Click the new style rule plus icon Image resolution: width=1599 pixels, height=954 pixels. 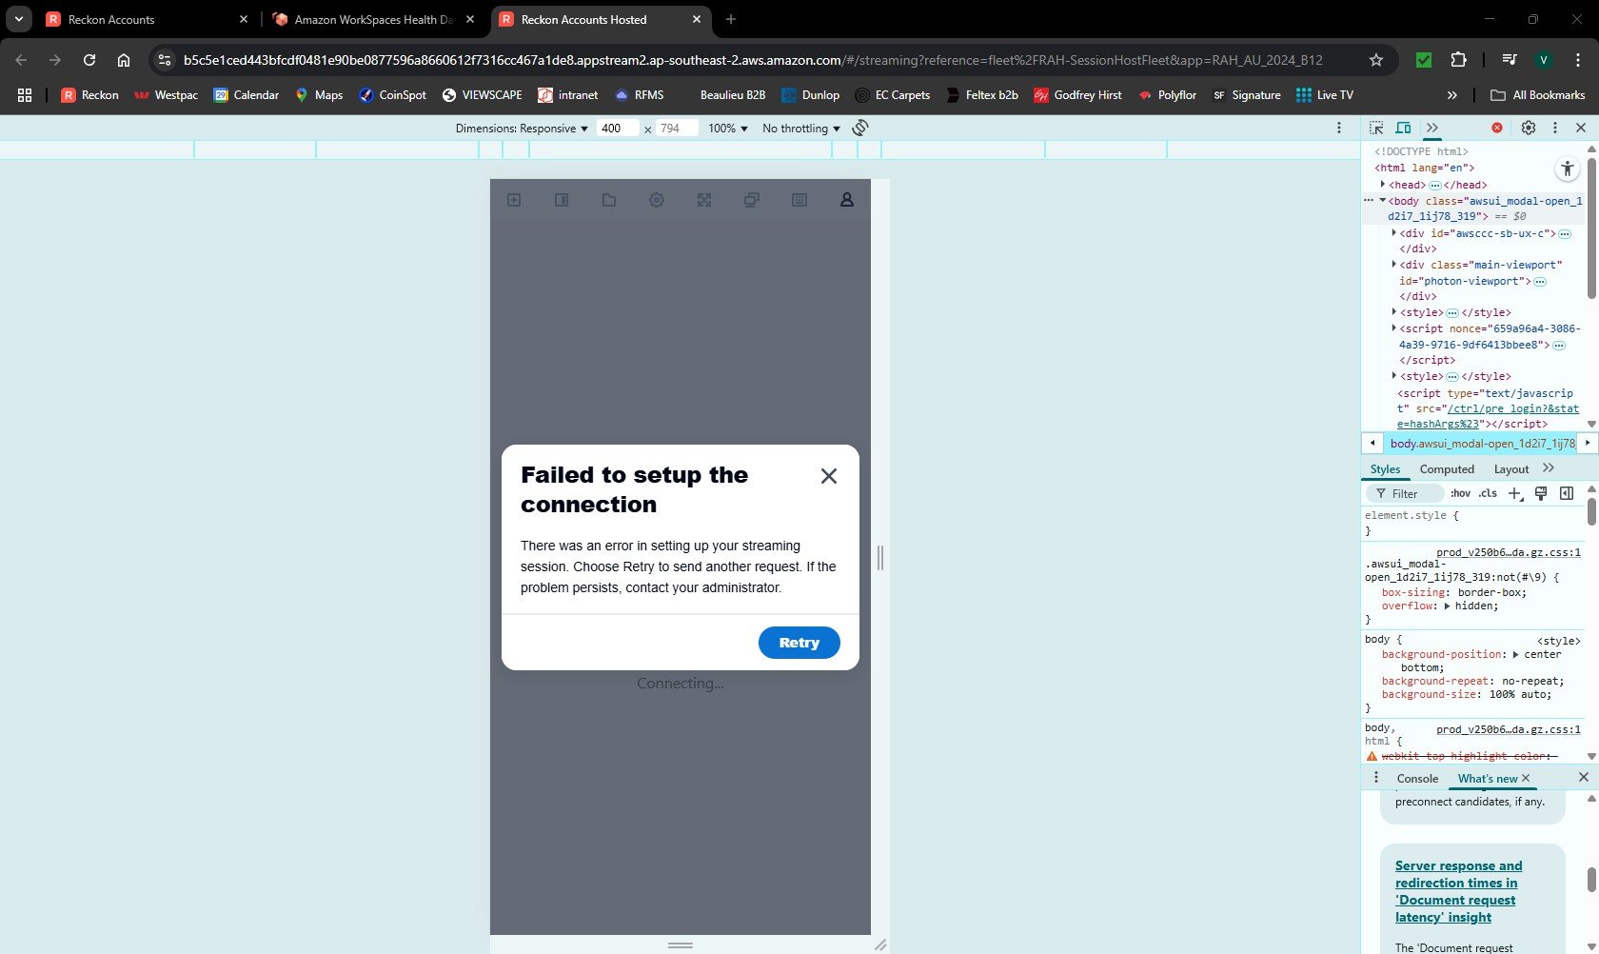pyautogui.click(x=1516, y=493)
